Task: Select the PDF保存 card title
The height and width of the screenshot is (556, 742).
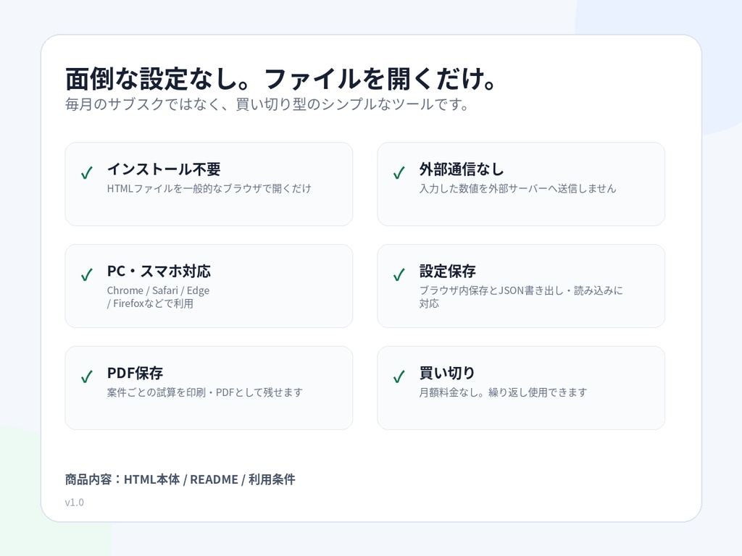Action: pyautogui.click(x=135, y=373)
